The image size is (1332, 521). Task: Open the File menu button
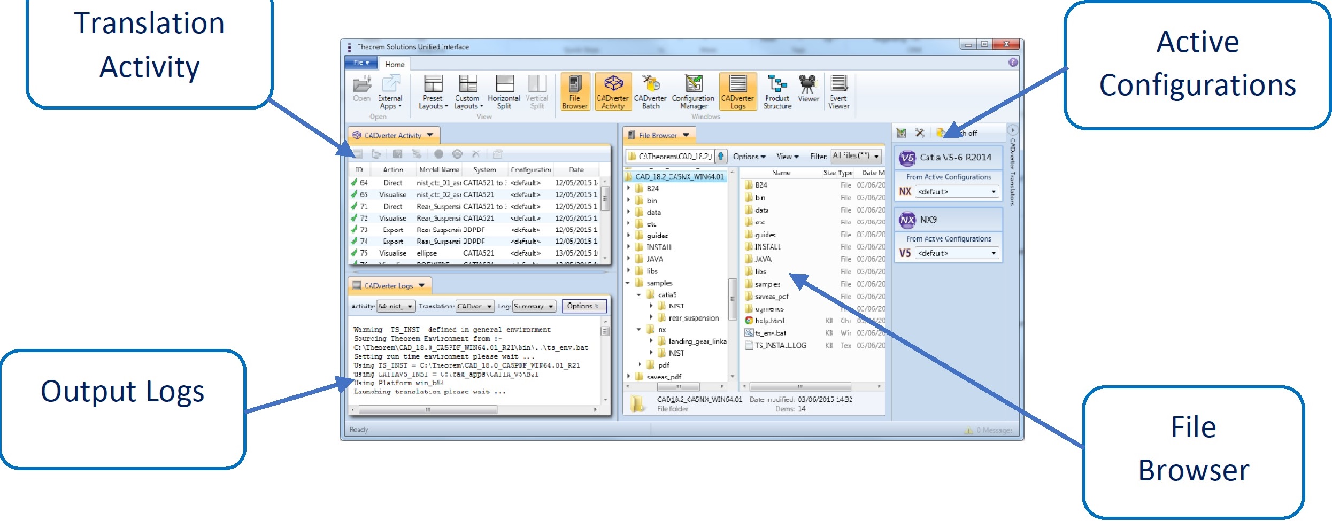click(x=361, y=63)
